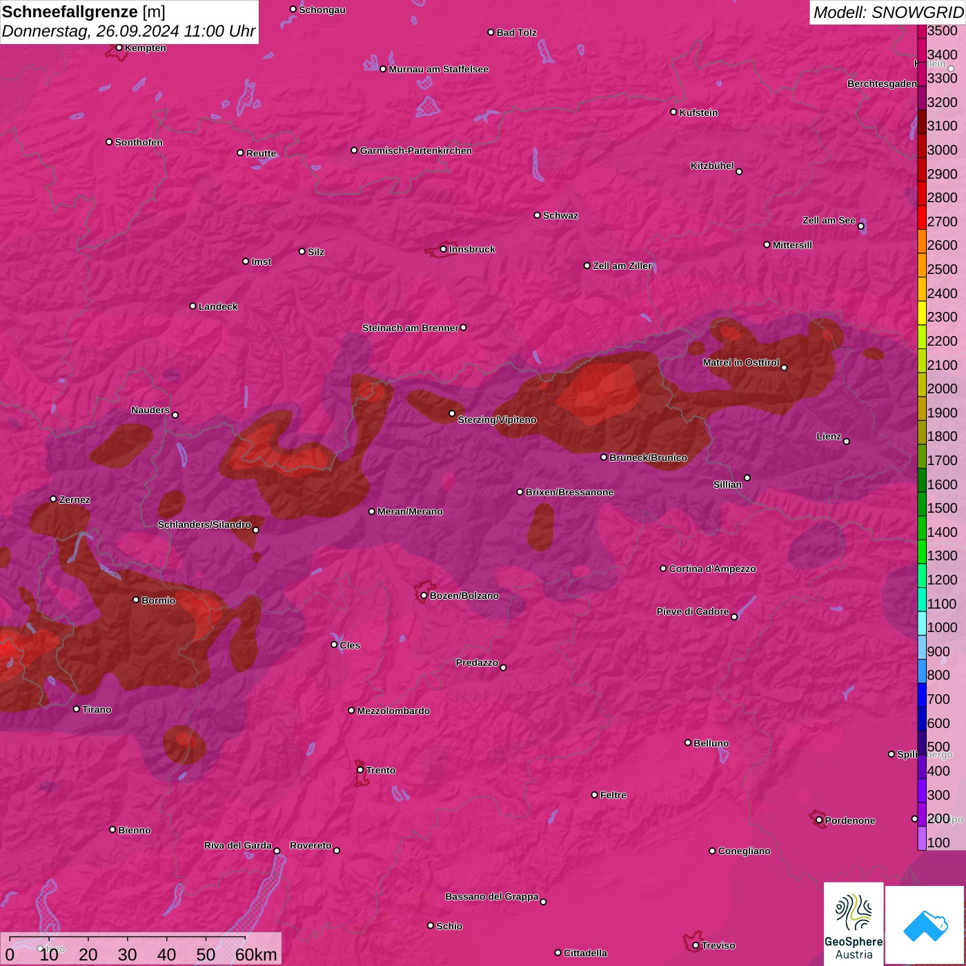Click the 'Kitzbühel' label
This screenshot has height=966, width=966.
point(712,166)
